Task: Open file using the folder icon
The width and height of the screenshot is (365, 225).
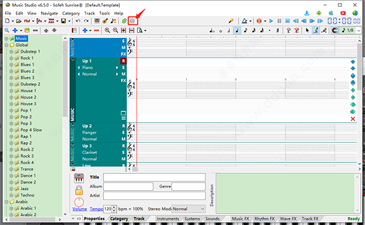Action: point(19,21)
